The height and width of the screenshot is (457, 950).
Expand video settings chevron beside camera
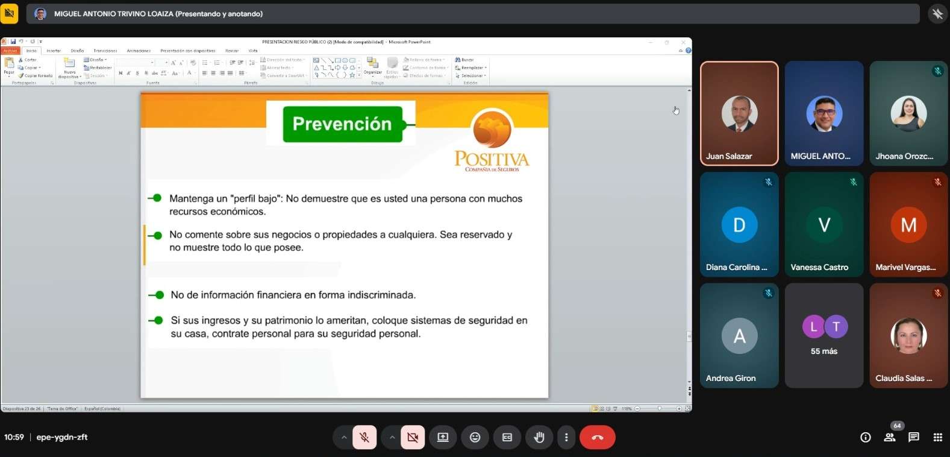pyautogui.click(x=392, y=438)
